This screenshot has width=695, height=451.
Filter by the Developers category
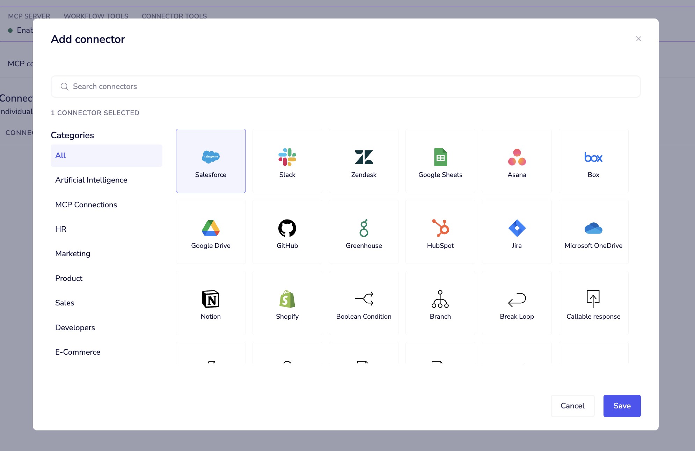coord(75,327)
